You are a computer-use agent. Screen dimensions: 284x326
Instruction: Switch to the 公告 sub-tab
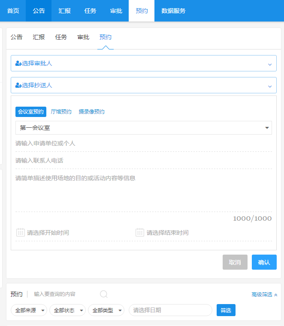tap(16, 37)
